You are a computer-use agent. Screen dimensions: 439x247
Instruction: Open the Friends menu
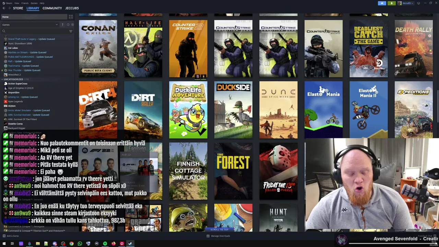(25, 3)
